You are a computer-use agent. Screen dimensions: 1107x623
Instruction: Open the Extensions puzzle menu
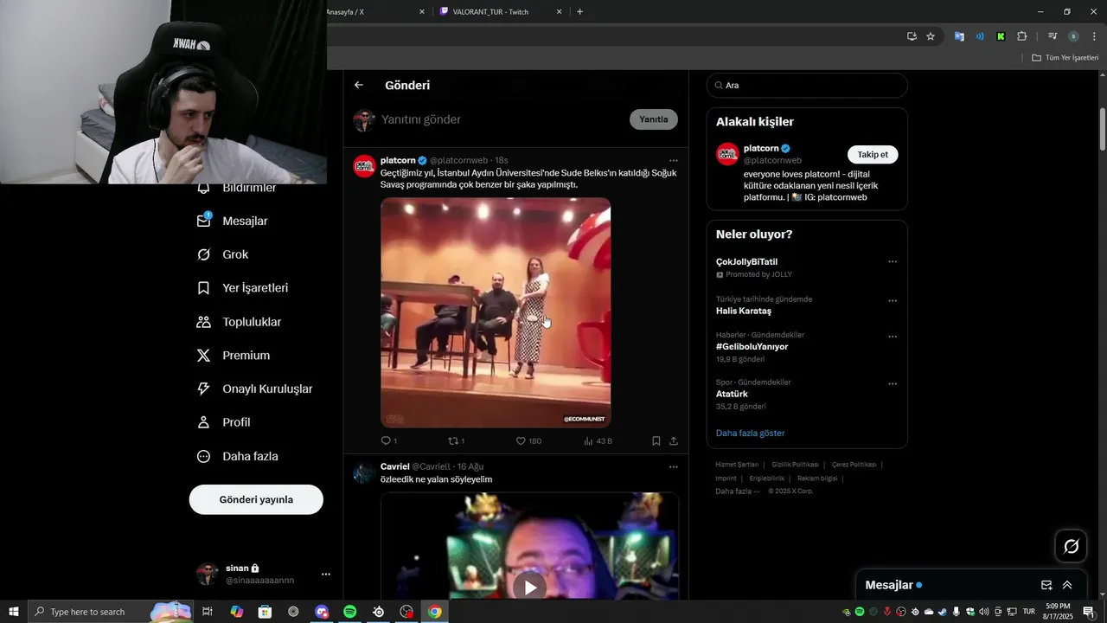point(1021,36)
